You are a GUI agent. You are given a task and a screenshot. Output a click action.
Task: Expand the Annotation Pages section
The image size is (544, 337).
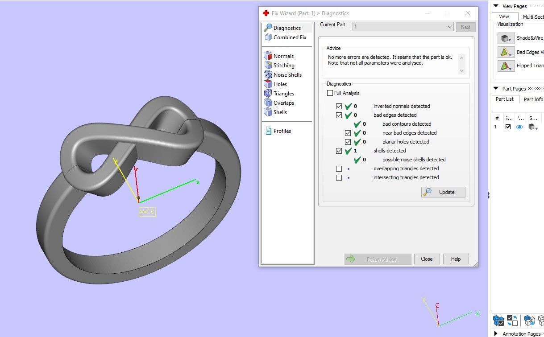tap(496, 333)
